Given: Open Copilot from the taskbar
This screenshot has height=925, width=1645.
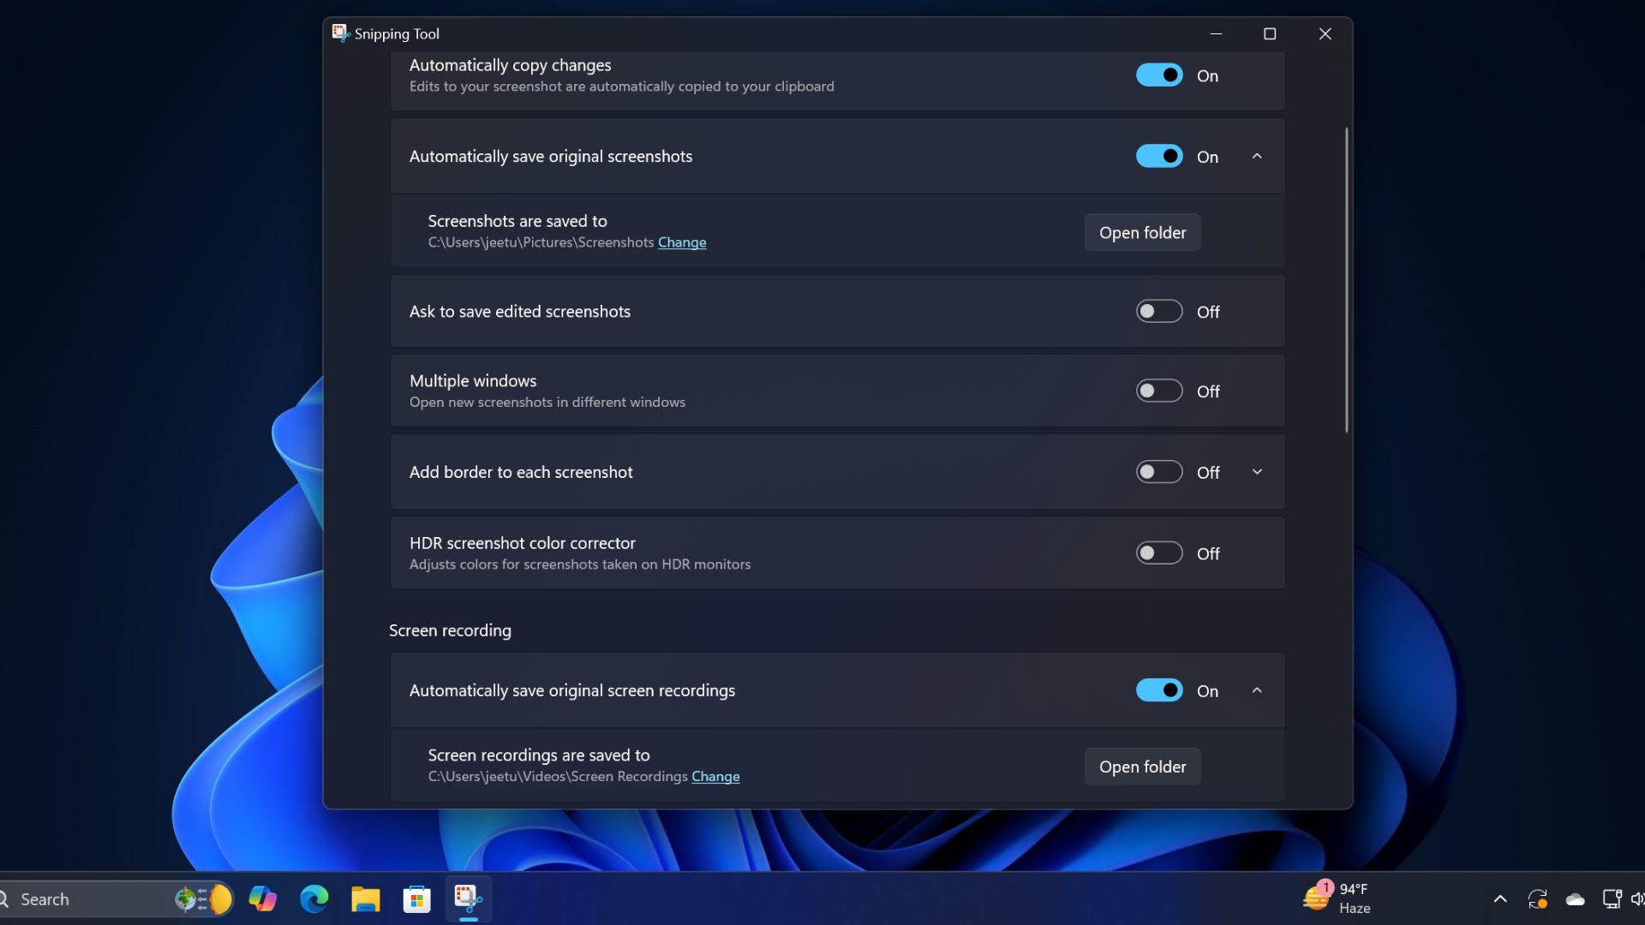Looking at the screenshot, I should pos(263,898).
